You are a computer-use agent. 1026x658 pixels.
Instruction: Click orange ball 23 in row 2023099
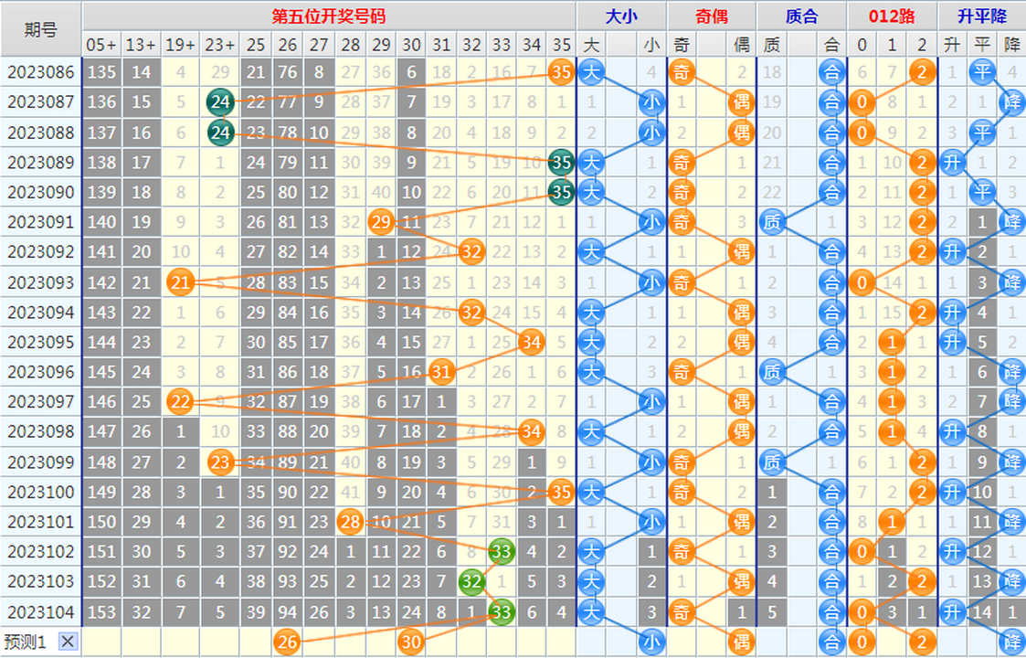220,463
